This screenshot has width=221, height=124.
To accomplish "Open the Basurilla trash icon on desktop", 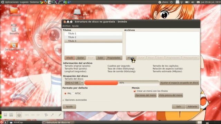I will click(14, 29).
